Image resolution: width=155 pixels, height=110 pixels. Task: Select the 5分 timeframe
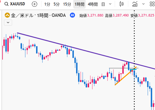pyautogui.click(x=57, y=4)
